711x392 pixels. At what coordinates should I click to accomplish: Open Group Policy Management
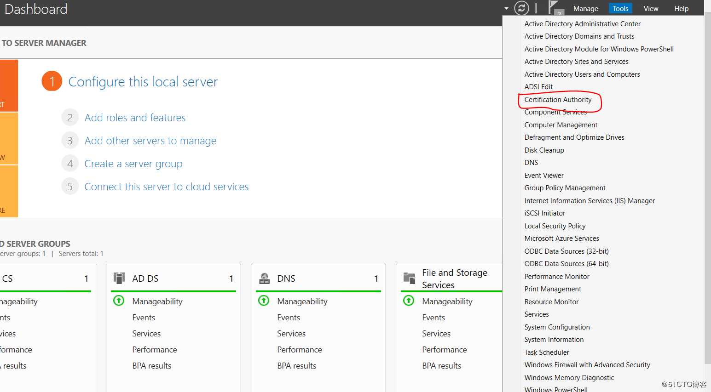coord(565,188)
